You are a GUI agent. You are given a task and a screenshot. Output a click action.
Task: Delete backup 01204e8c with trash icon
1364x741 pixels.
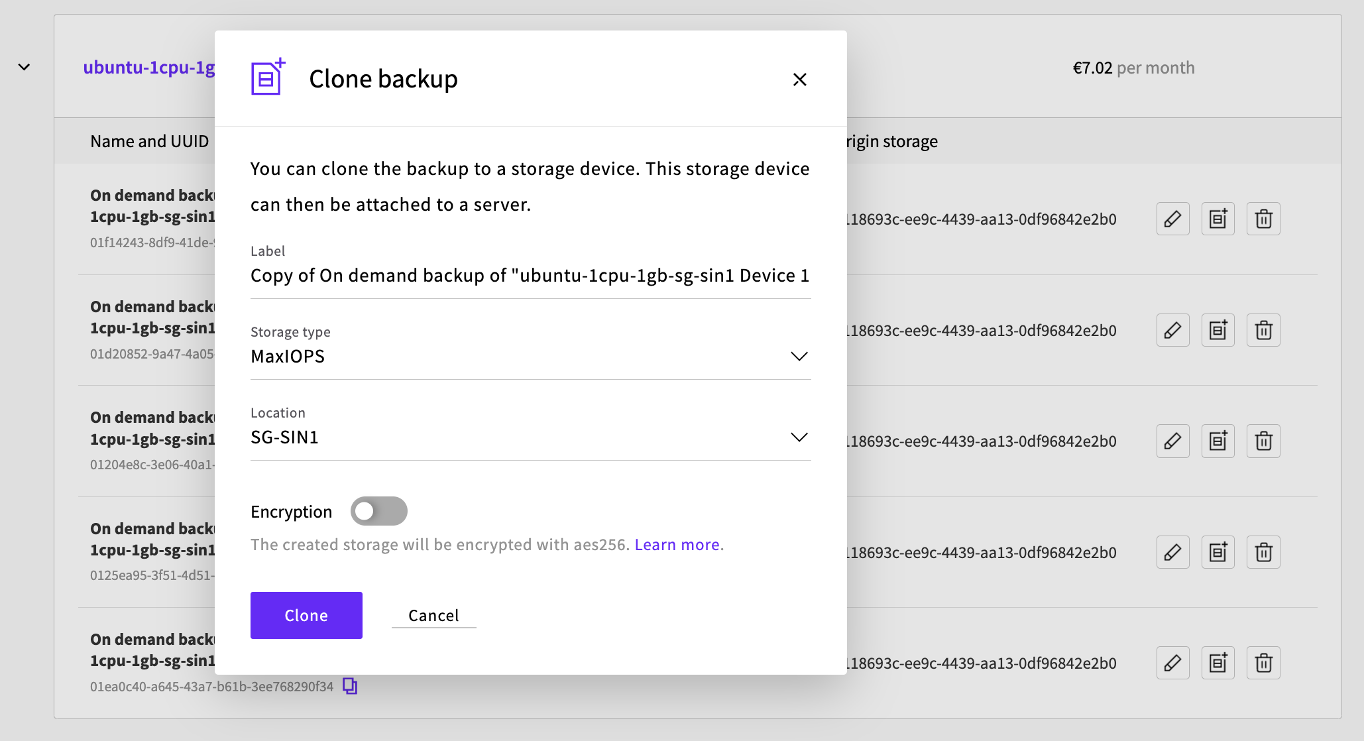coord(1263,441)
